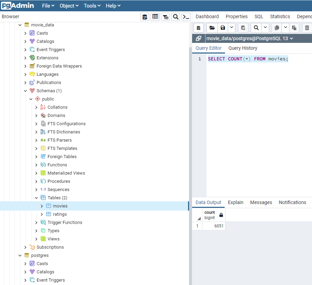
Task: Click the Open File folder icon
Action: point(212,28)
